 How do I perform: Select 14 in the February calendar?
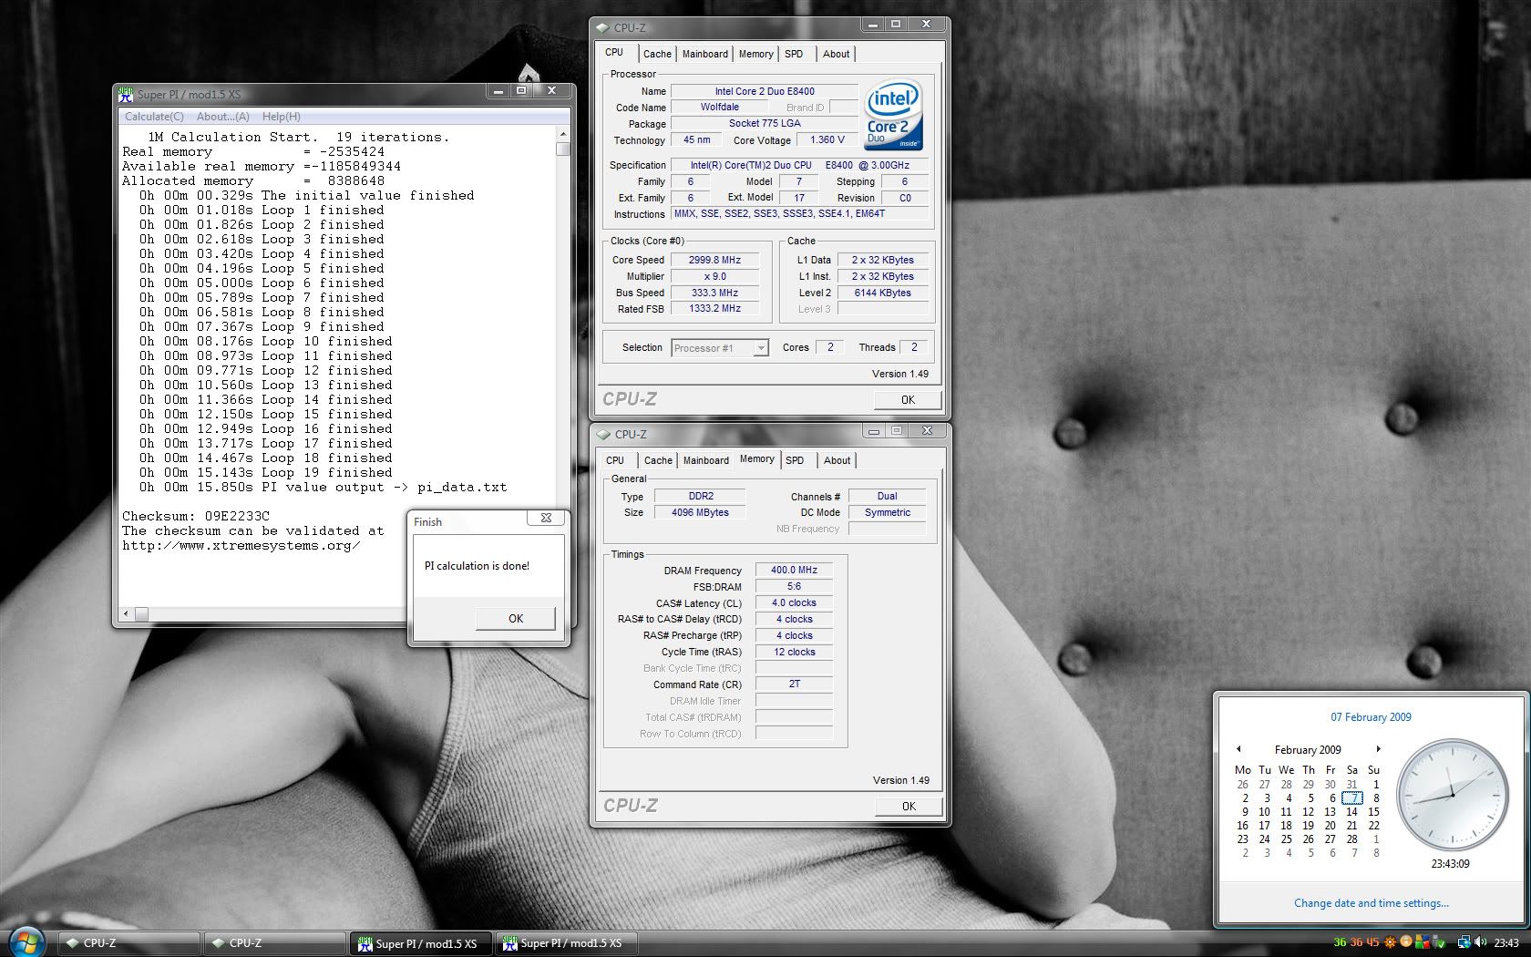click(x=1352, y=811)
